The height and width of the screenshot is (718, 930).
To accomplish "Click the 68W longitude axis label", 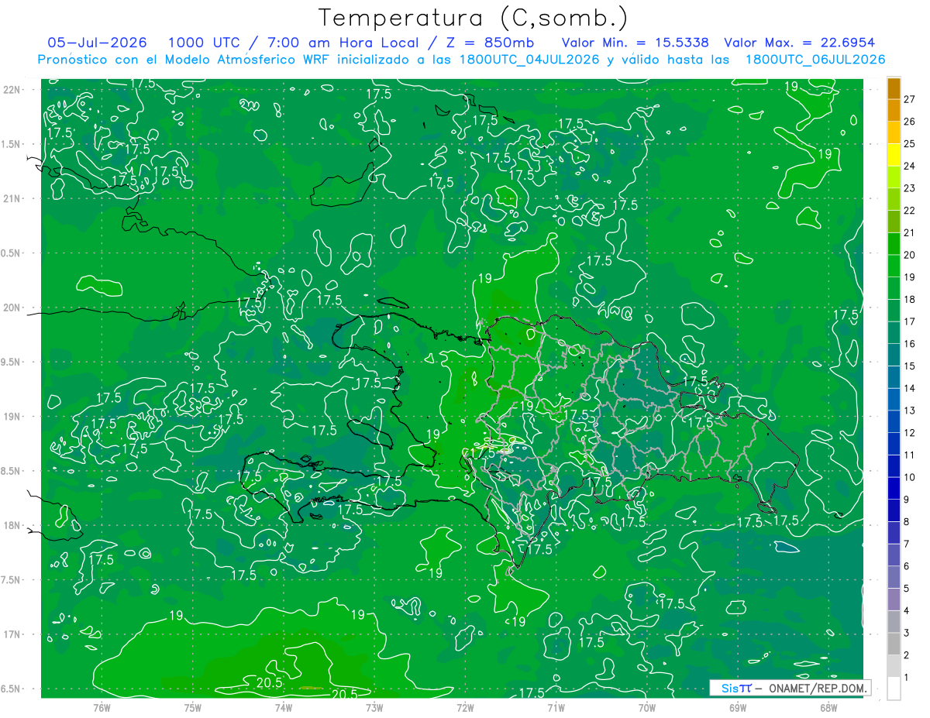I will (828, 708).
